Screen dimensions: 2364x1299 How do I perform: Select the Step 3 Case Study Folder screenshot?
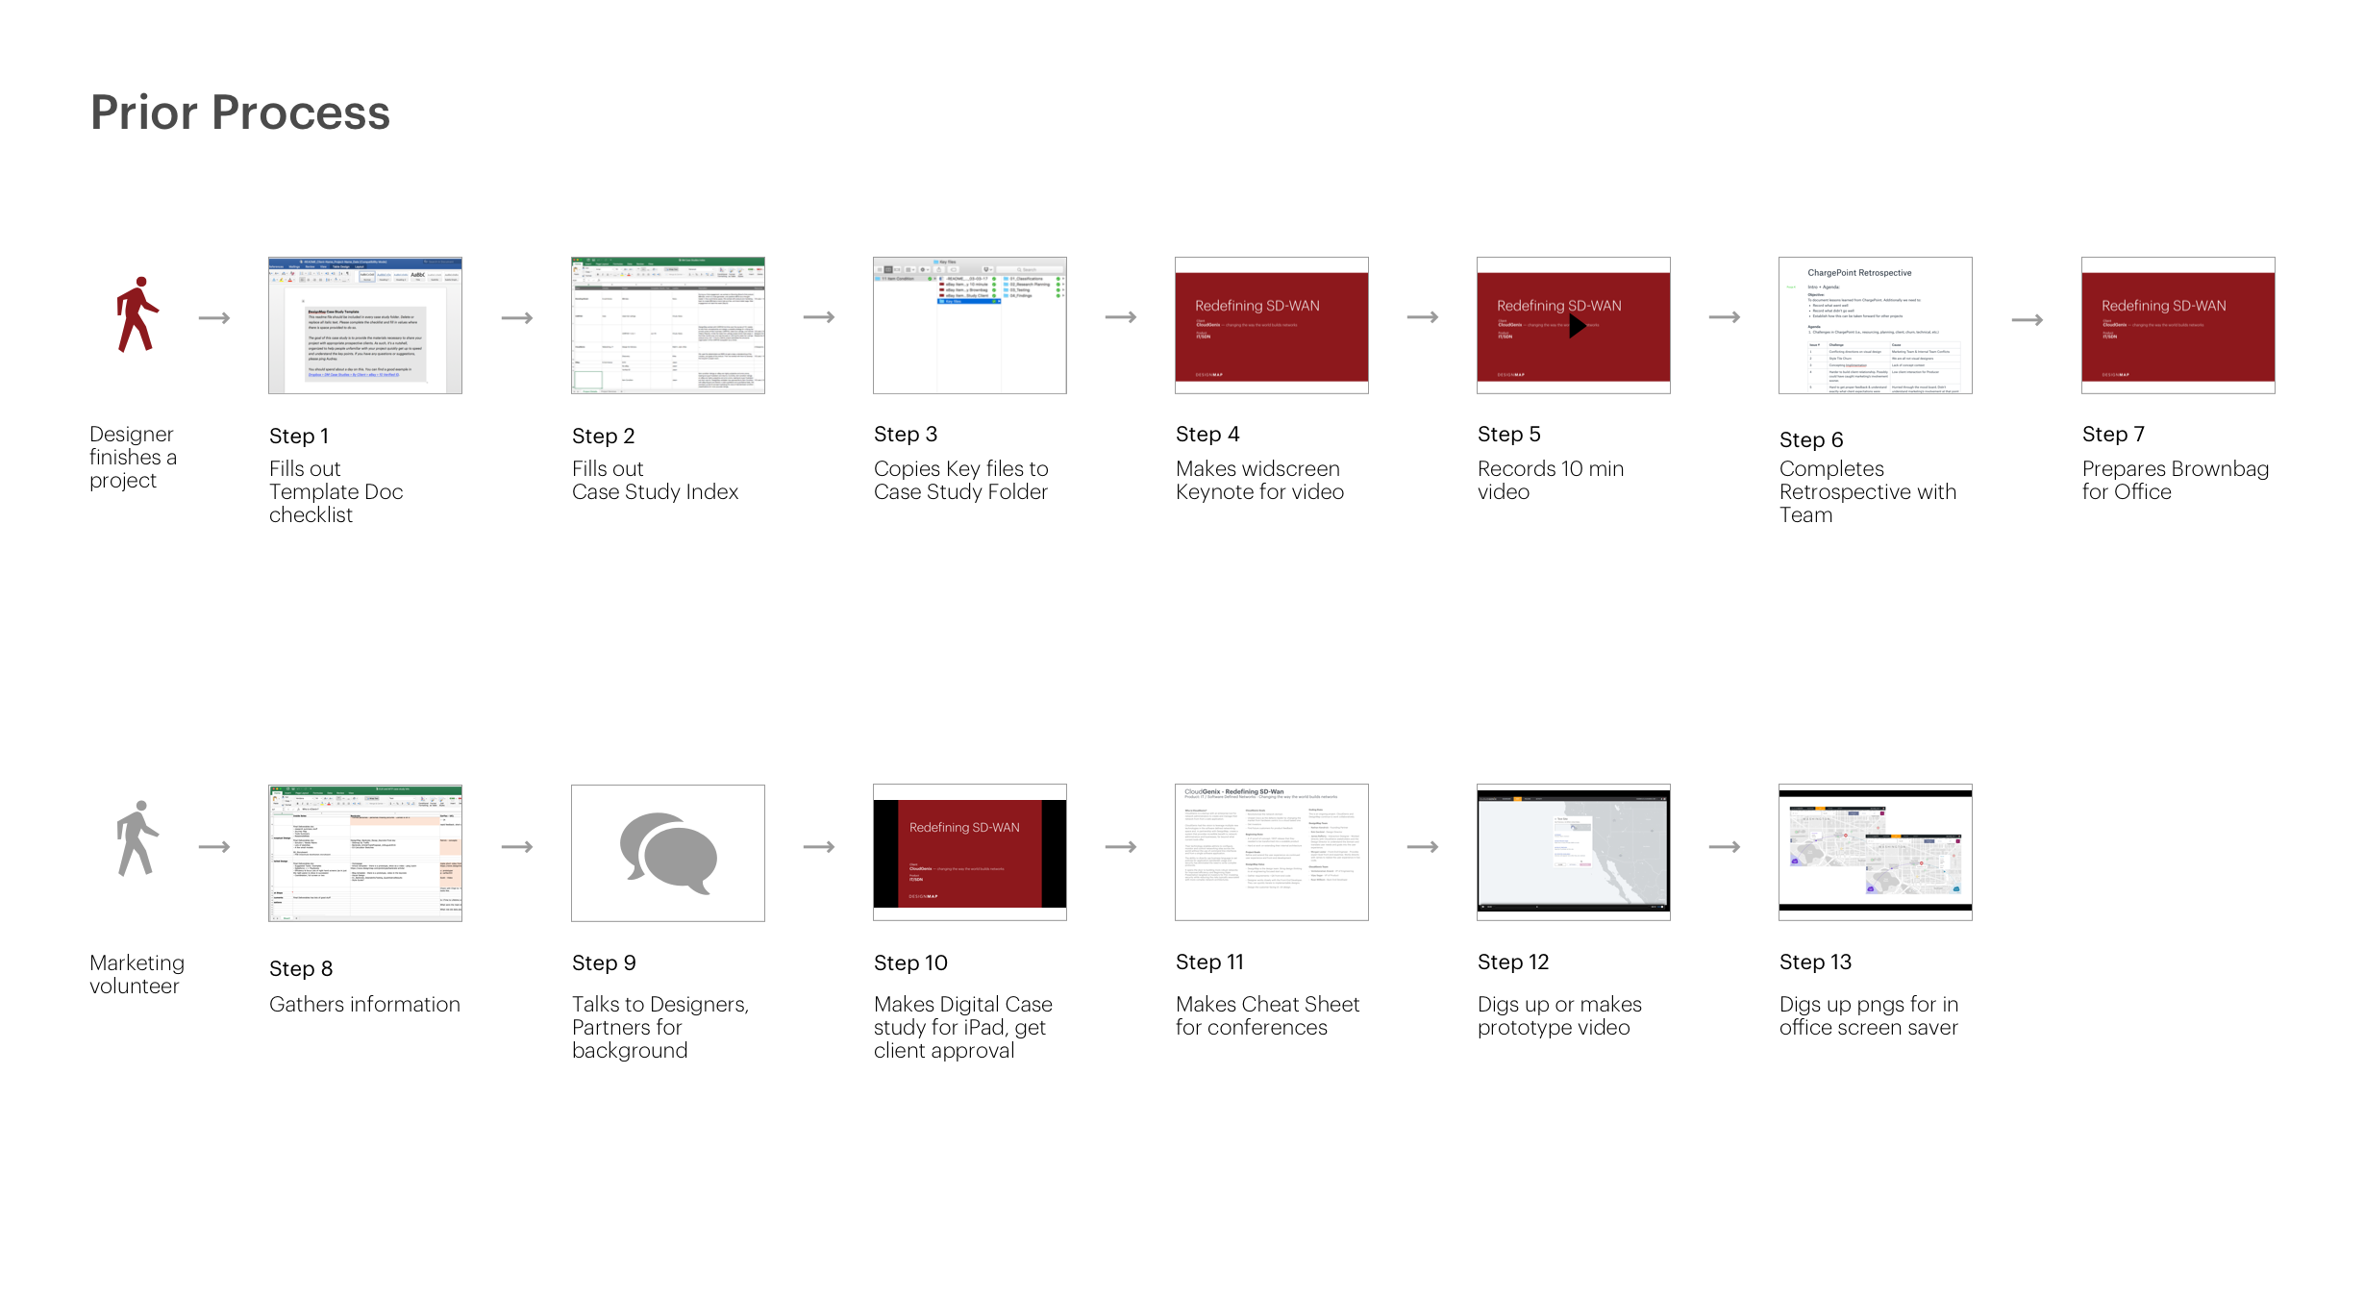click(x=970, y=325)
